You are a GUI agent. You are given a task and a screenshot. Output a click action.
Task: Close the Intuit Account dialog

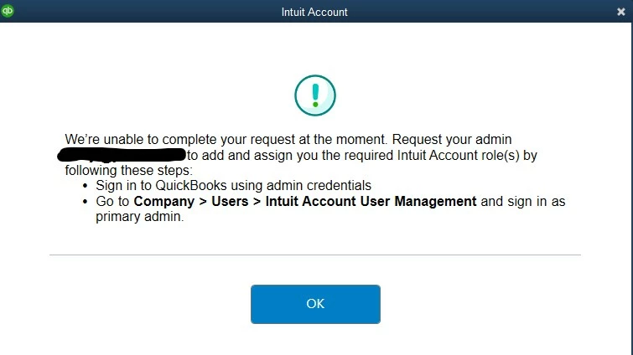pos(621,12)
